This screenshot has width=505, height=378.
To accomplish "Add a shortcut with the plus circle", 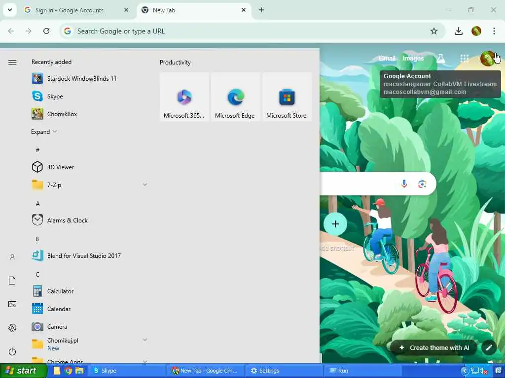I will click(335, 224).
